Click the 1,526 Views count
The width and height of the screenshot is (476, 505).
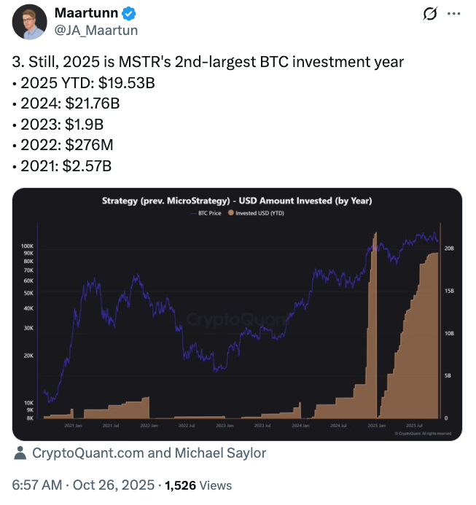click(199, 485)
